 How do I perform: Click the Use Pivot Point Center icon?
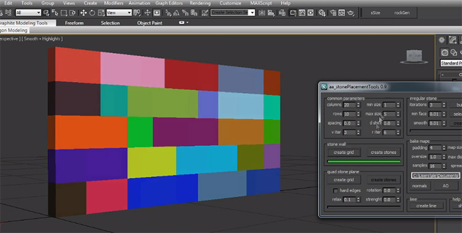(x=137, y=13)
